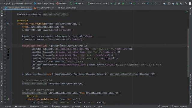Screen dimensions: 192x108
Task: Click the Git update project arrow icon
Action: tap(148, 4)
